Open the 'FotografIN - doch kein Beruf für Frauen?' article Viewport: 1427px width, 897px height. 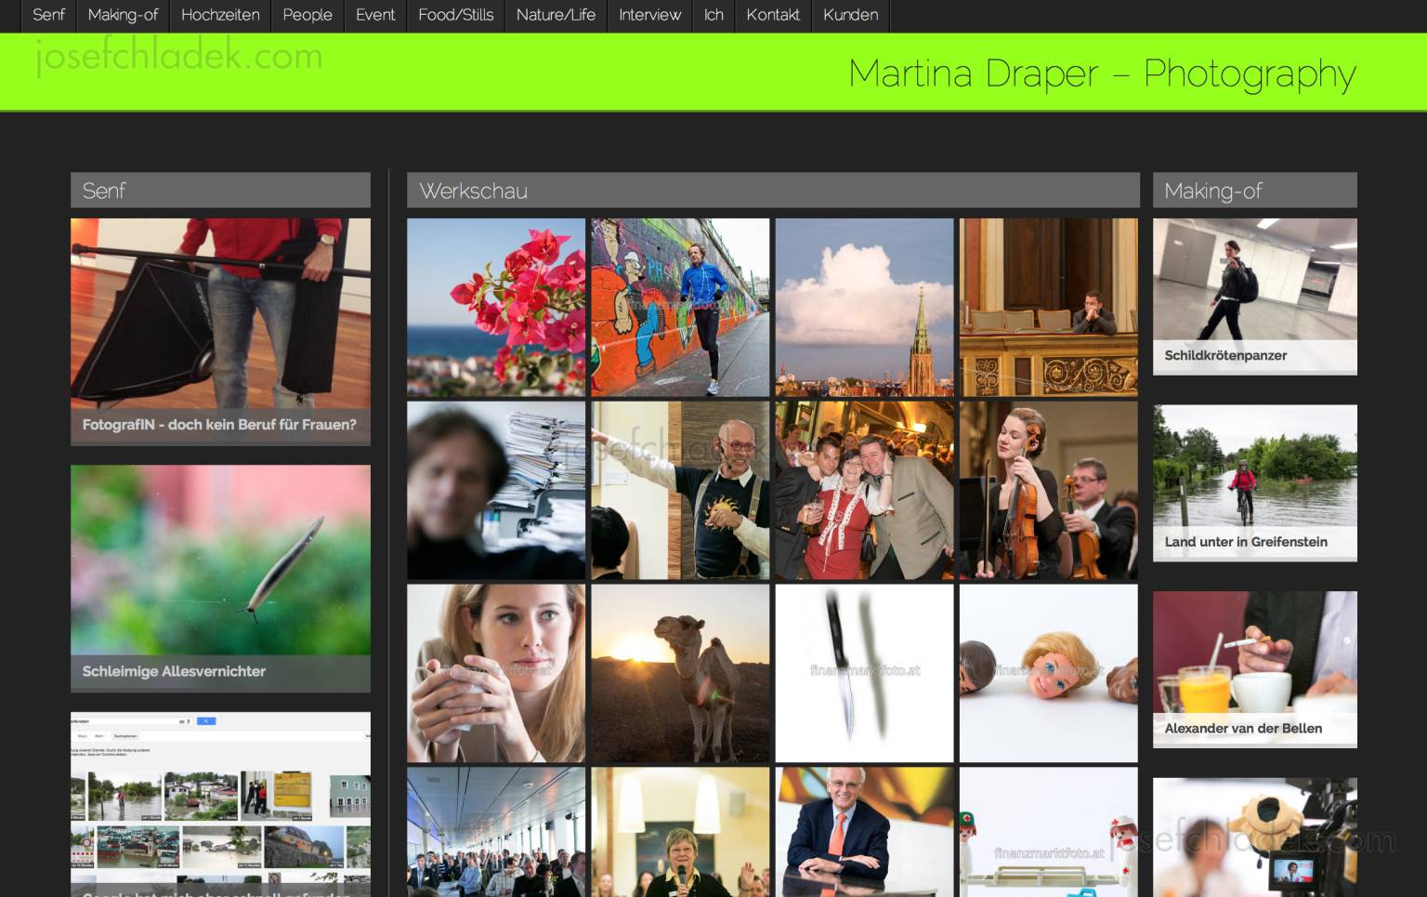point(220,424)
